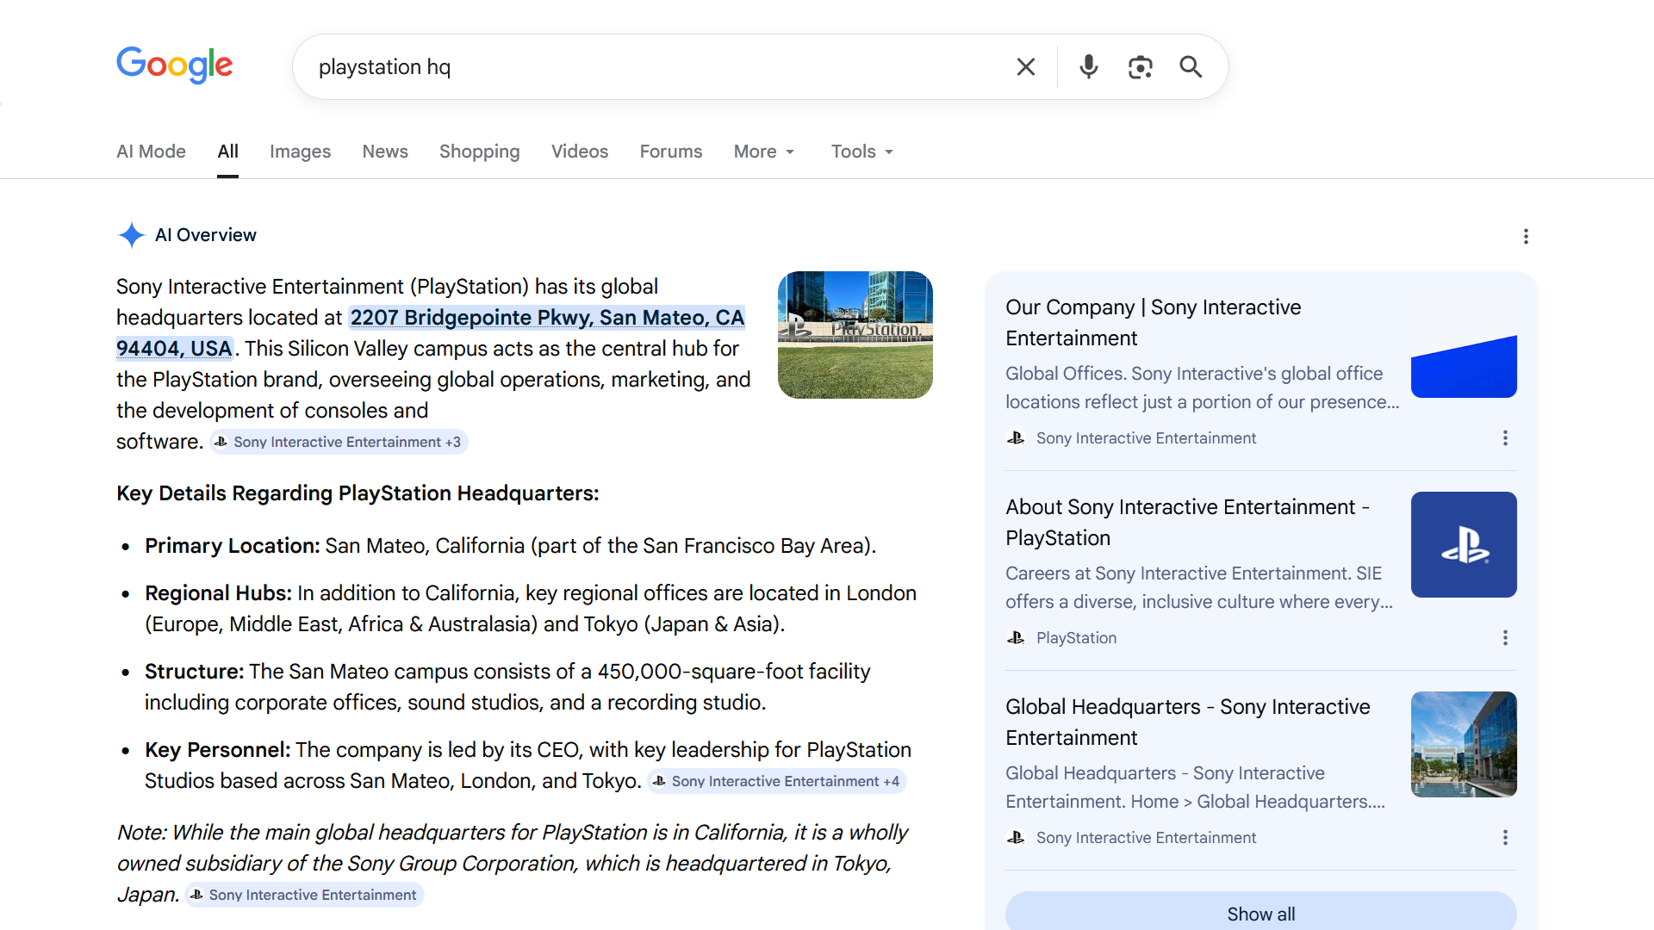This screenshot has width=1654, height=930.
Task: Click into the playstation hq search field
Action: (x=655, y=67)
